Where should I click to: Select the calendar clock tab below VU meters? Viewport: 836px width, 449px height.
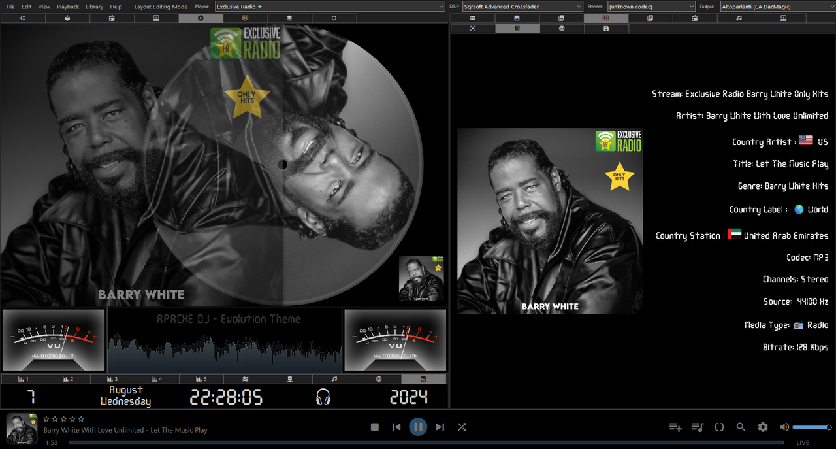coord(423,379)
